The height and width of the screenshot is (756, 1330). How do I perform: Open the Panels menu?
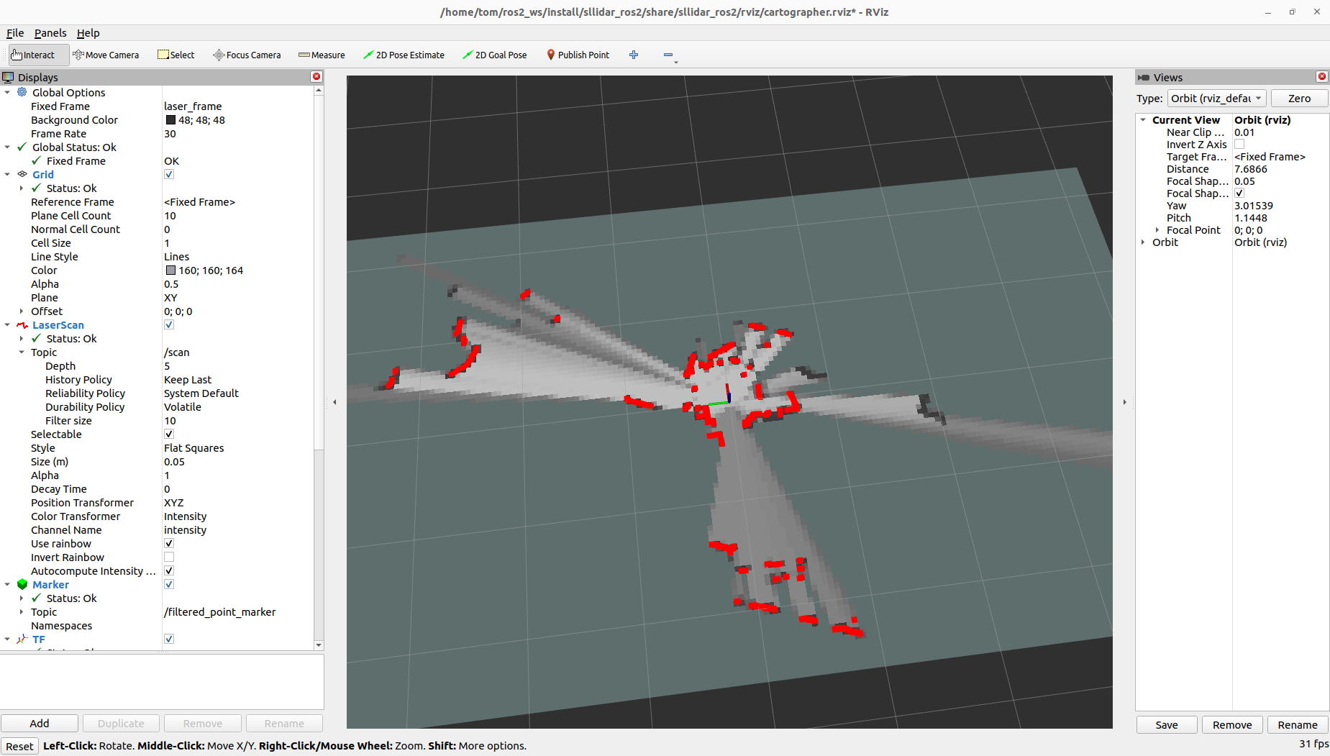coord(50,33)
